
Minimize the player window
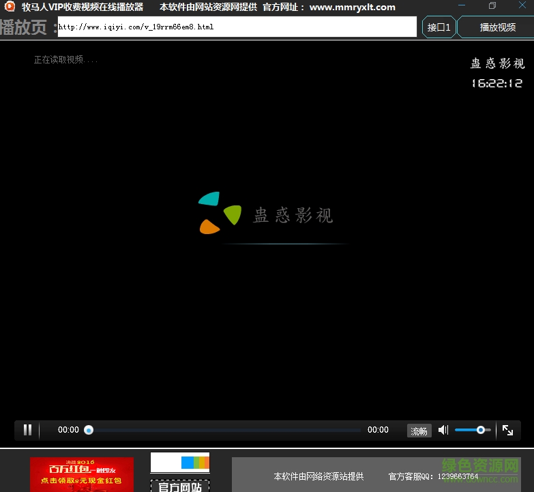462,5
